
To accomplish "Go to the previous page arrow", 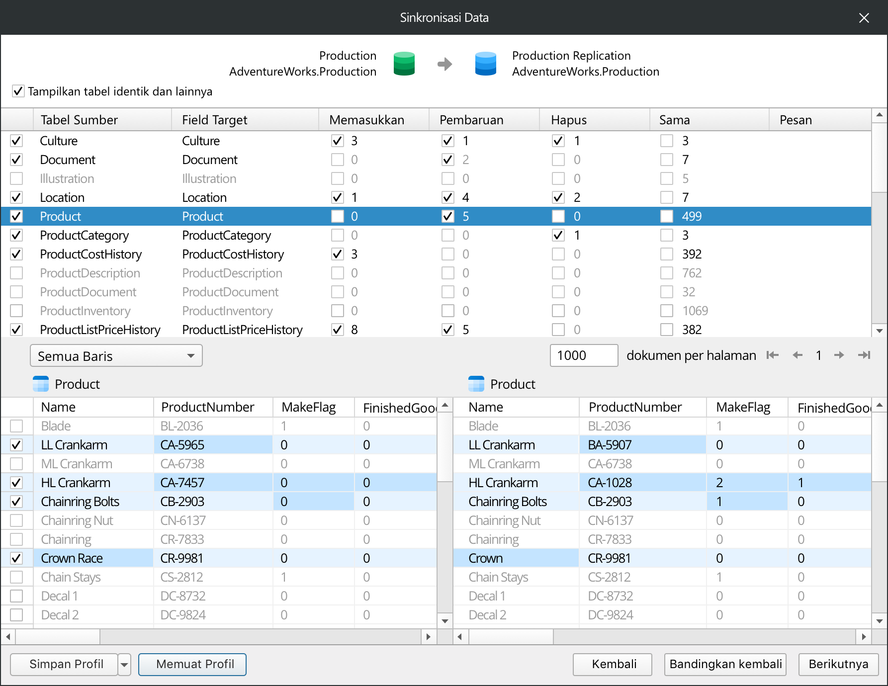I will [798, 355].
